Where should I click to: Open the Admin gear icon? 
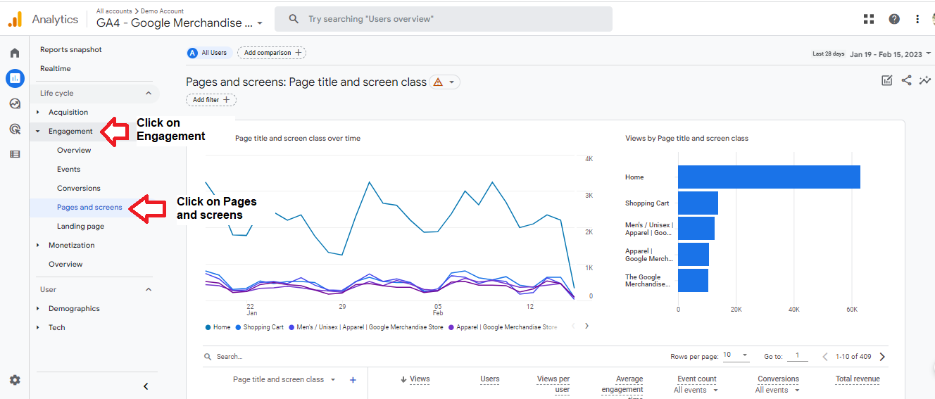coord(15,380)
